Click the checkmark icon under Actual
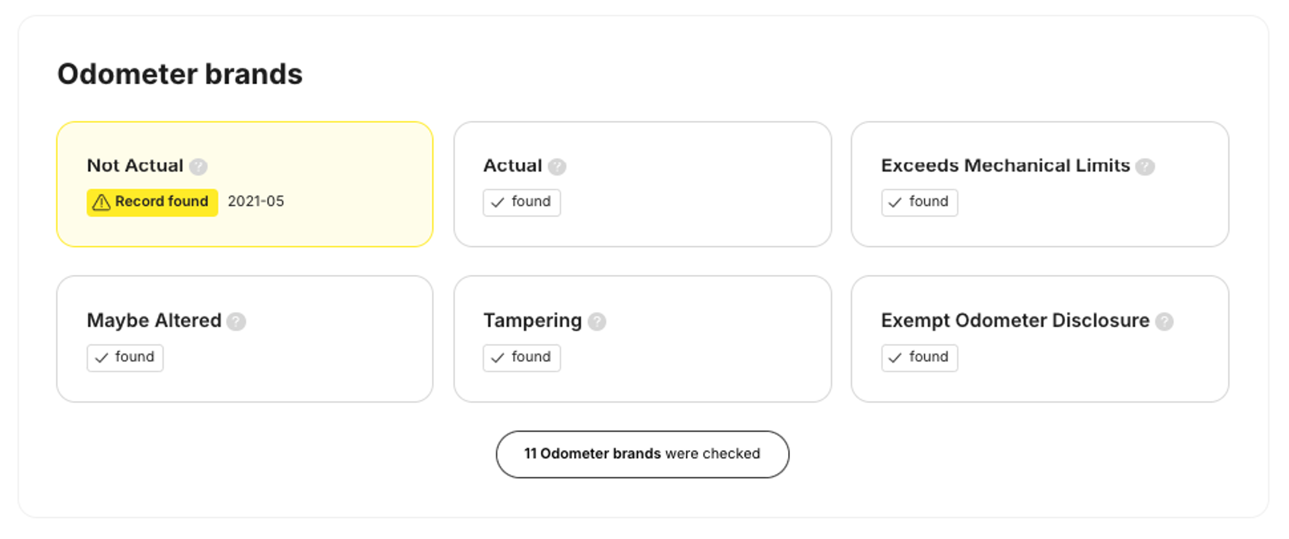Viewport: 1289px width, 539px height. [498, 203]
